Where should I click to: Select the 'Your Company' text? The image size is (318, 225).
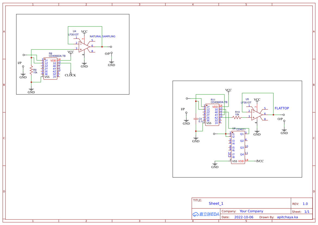[x=251, y=211]
